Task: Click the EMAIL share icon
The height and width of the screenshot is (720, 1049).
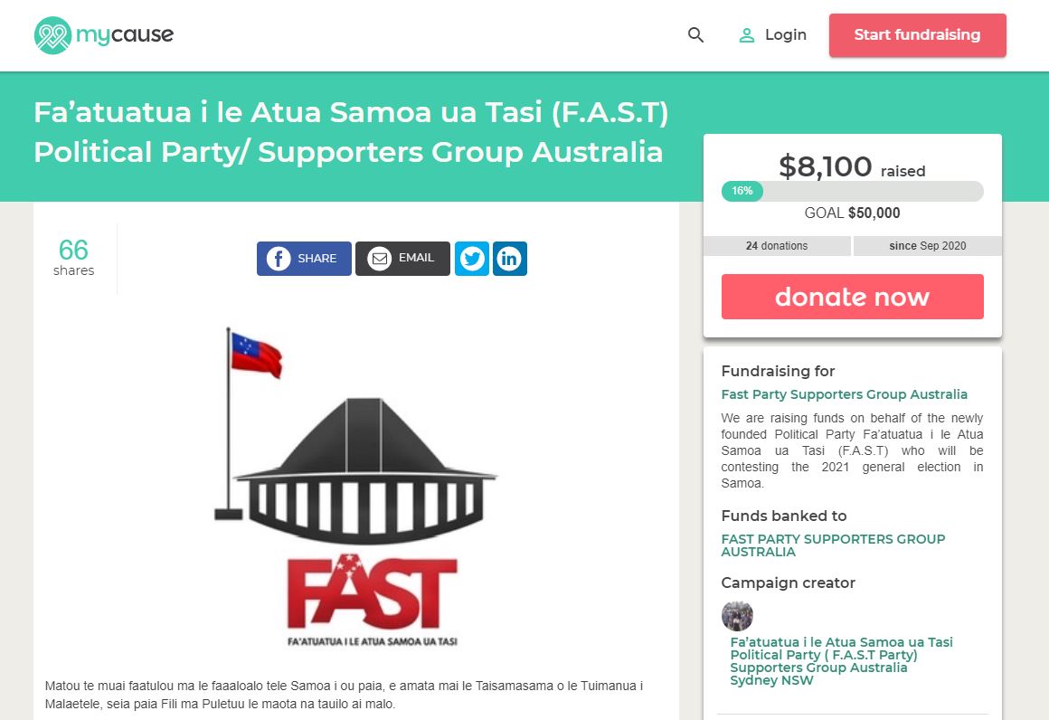Action: click(402, 258)
